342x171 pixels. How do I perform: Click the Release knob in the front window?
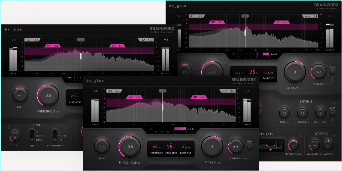[236, 147]
